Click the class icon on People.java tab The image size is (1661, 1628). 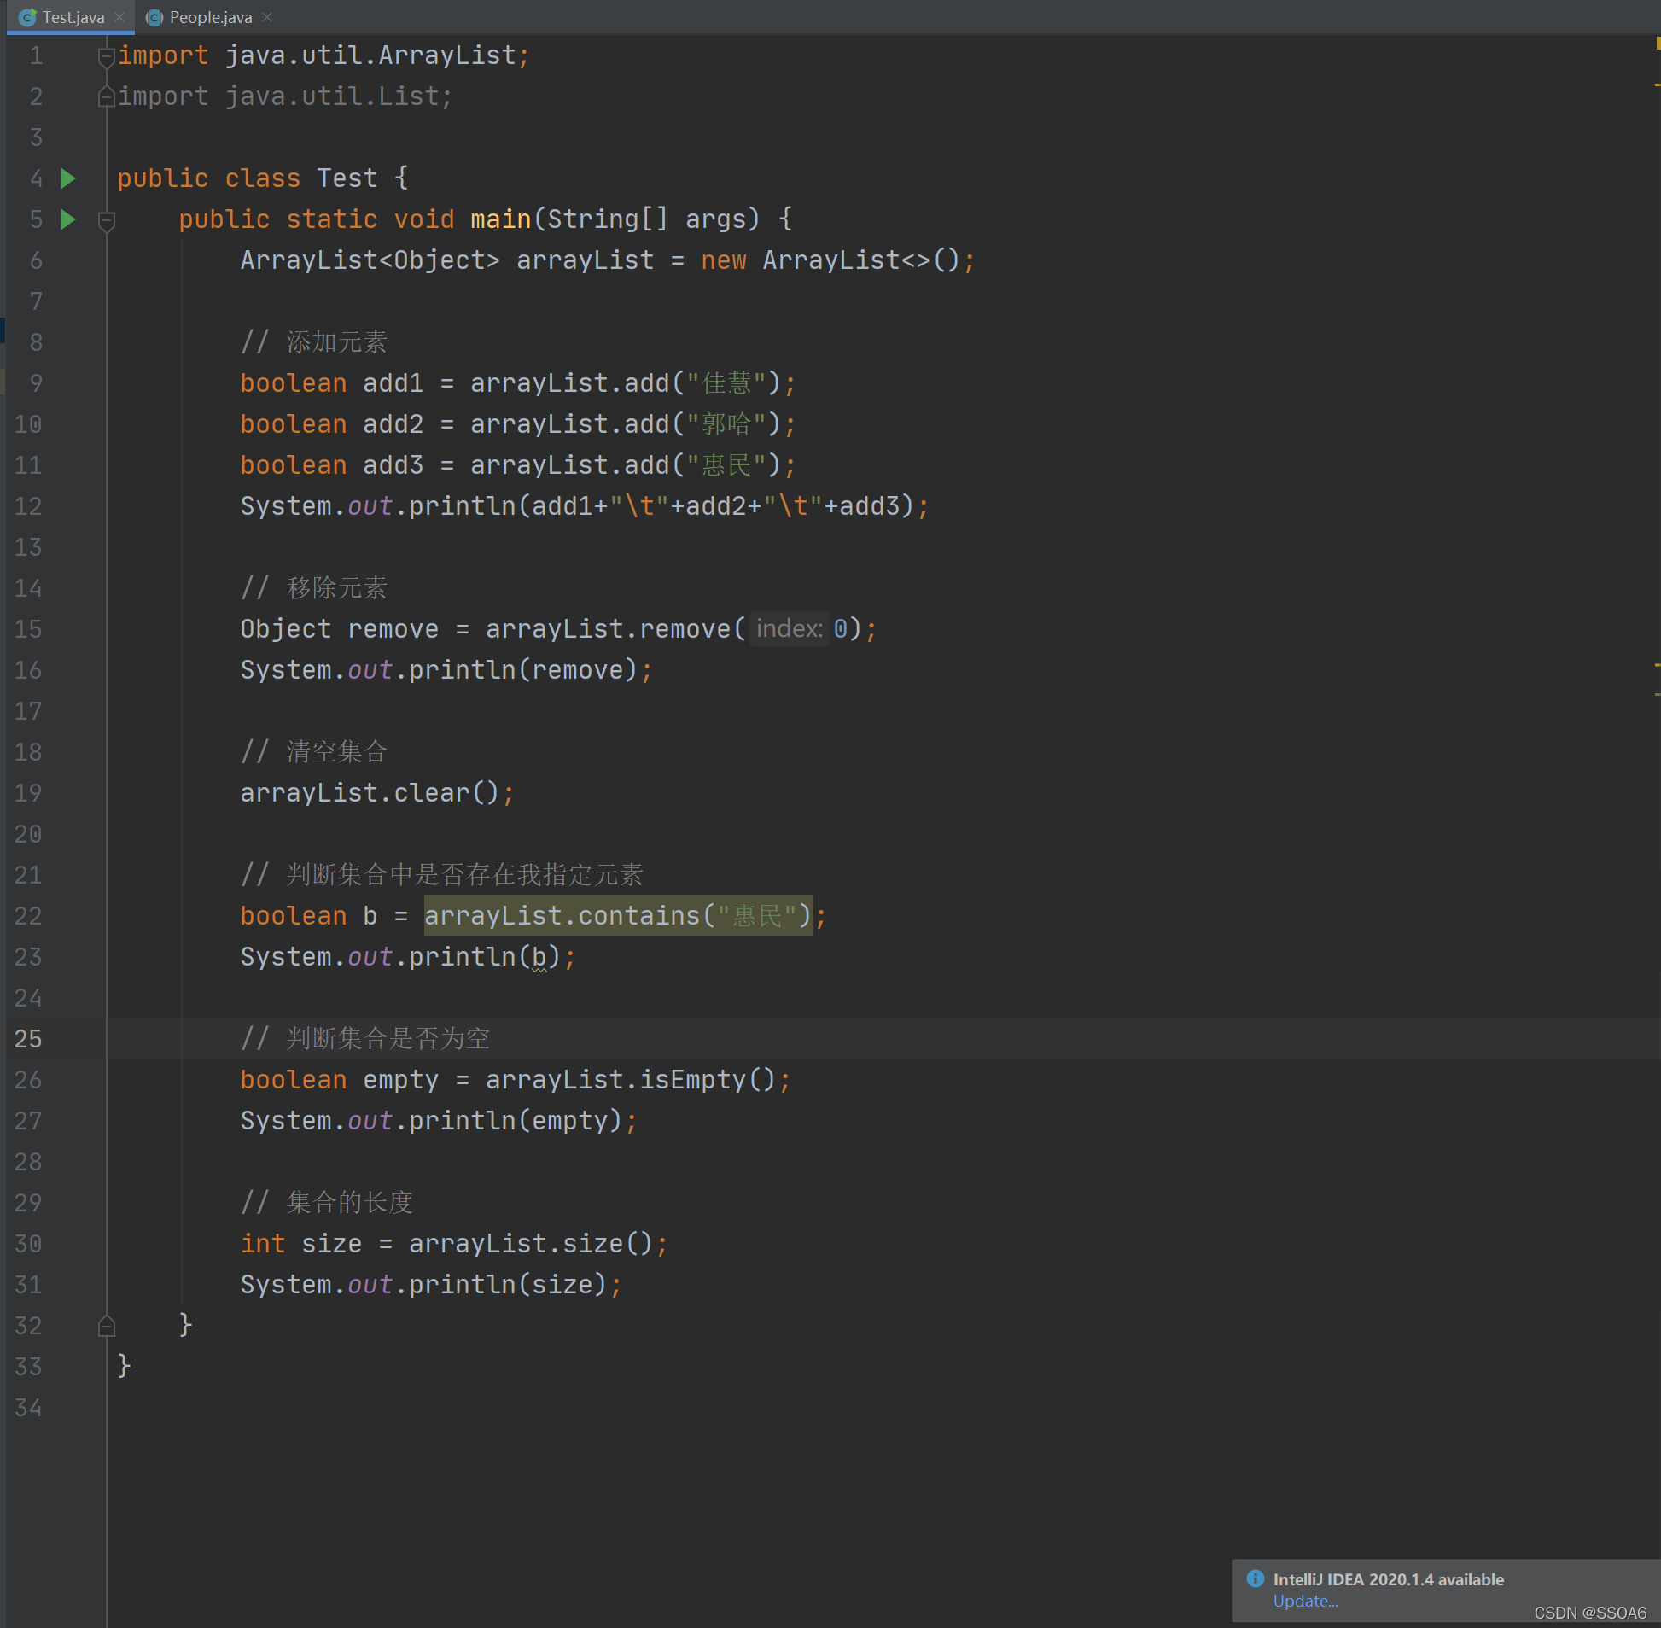tap(154, 17)
